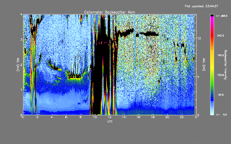Click the '180.0' colorbar value

(x=221, y=55)
